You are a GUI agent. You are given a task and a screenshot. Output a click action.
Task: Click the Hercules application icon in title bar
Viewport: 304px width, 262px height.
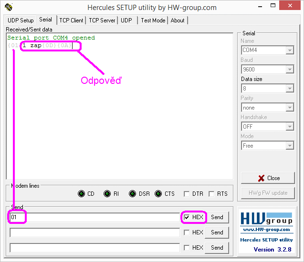pyautogui.click(x=9, y=7)
